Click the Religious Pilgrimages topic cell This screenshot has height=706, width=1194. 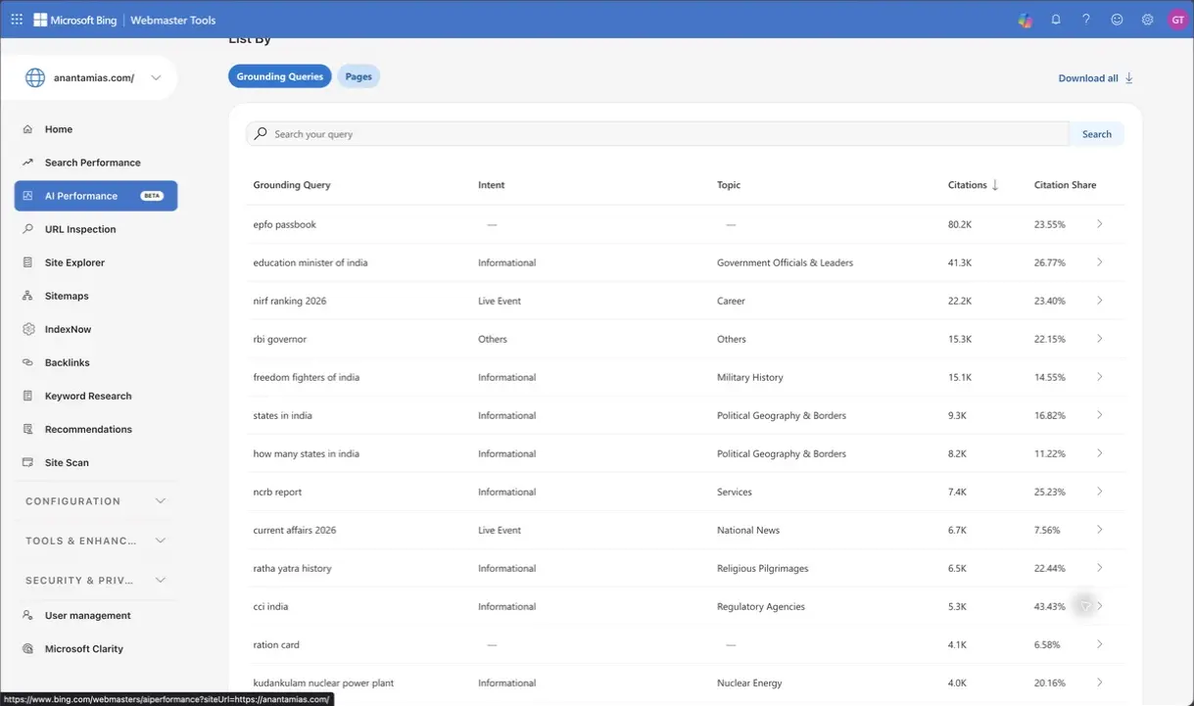pyautogui.click(x=763, y=568)
